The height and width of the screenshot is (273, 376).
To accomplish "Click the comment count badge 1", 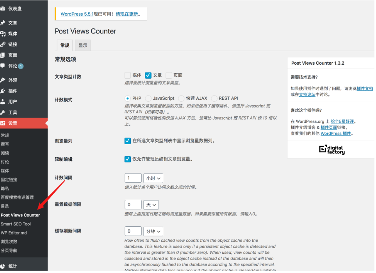I will [21, 66].
